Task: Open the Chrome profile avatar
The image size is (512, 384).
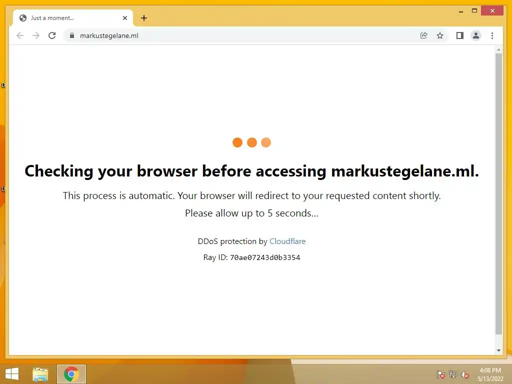Action: coord(476,35)
